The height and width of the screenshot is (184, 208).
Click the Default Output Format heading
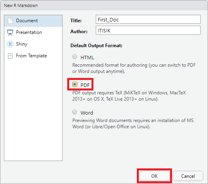[96, 46]
